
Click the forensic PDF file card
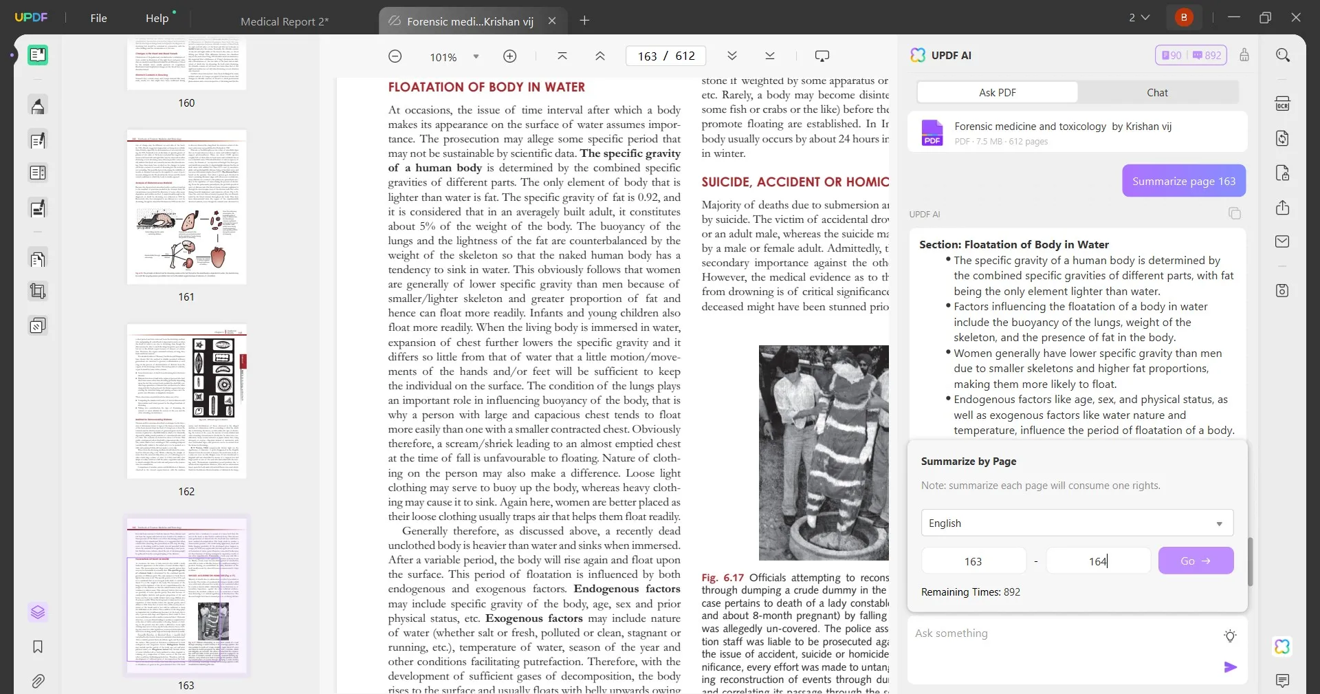1077,131
